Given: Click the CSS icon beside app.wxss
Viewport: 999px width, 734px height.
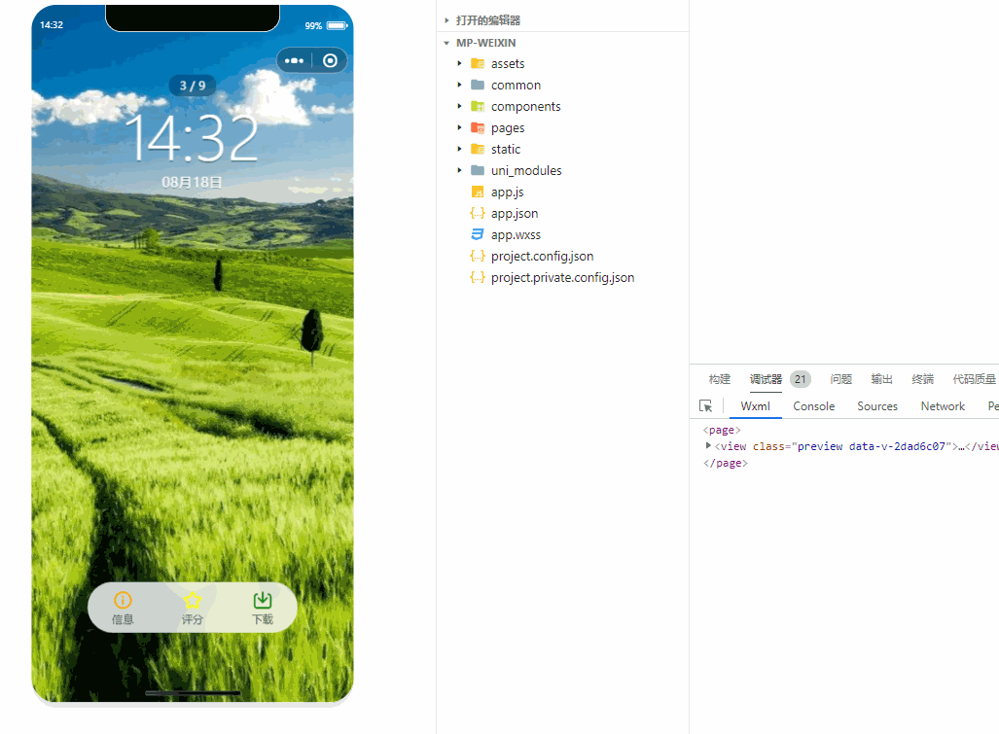Looking at the screenshot, I should coord(478,234).
